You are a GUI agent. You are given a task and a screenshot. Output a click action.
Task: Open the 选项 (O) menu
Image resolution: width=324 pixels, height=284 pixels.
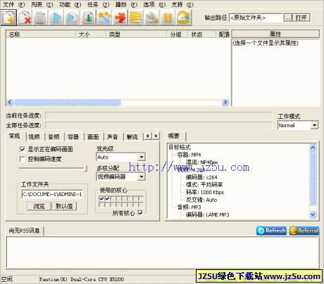coord(154,4)
